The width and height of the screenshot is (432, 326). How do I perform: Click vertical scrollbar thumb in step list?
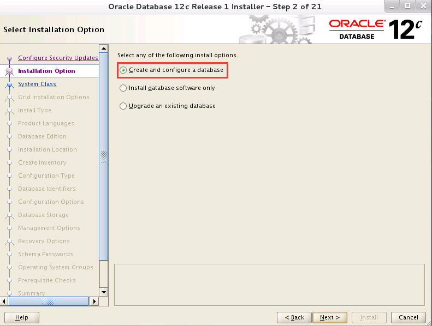click(x=104, y=156)
